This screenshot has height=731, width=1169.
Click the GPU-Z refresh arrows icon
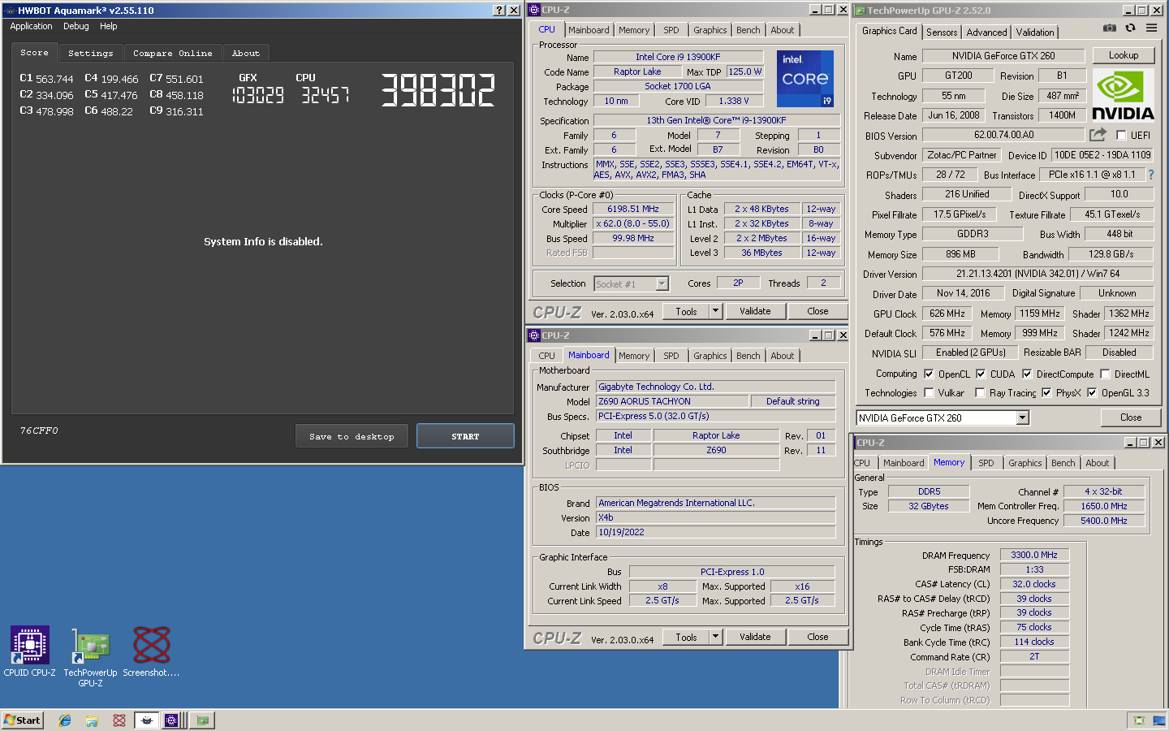pos(1130,28)
